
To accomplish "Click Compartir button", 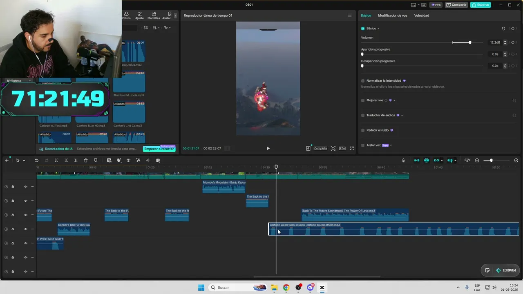I will [x=456, y=5].
